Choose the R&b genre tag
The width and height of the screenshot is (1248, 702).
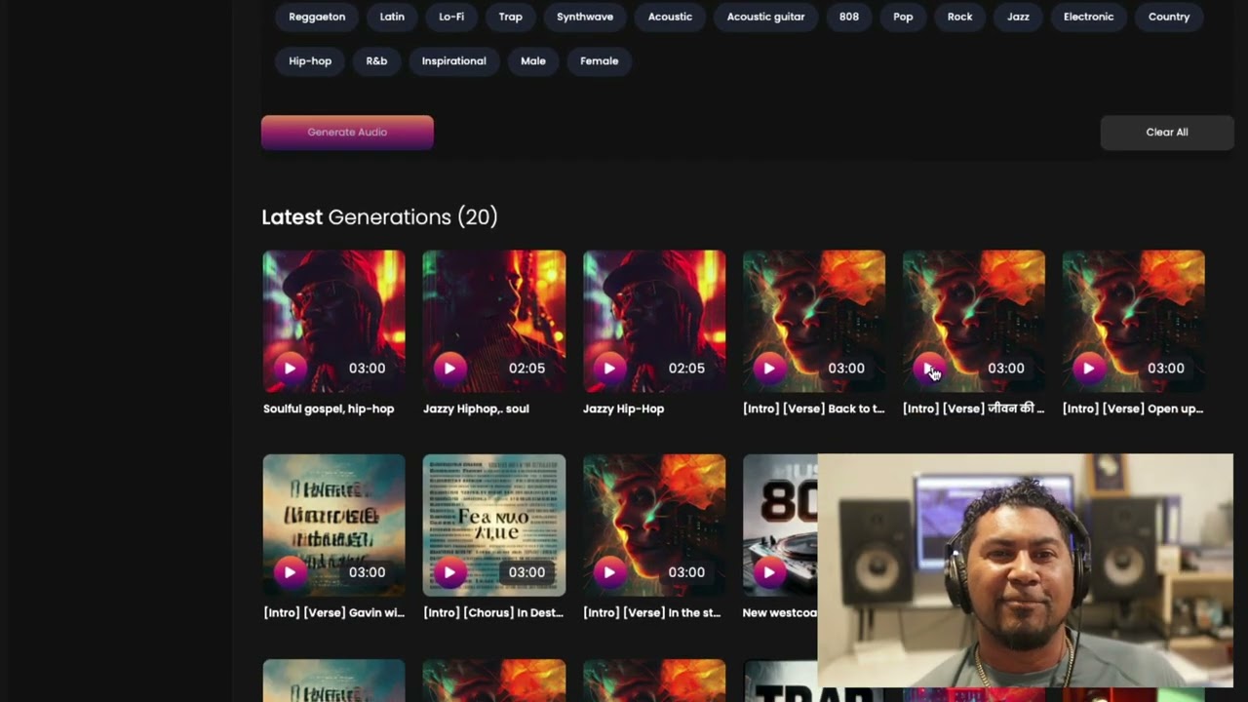click(x=376, y=60)
